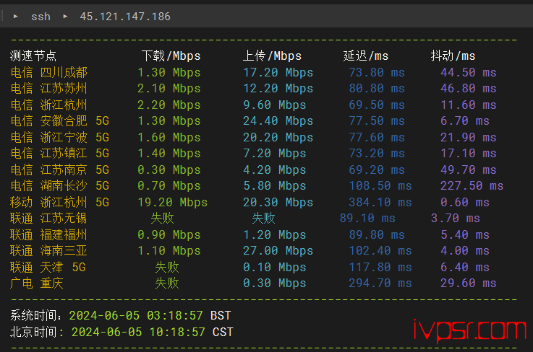Viewport: 533px width, 352px height.
Task: Click the 17.20 Mbps upload value
Action: click(x=278, y=73)
